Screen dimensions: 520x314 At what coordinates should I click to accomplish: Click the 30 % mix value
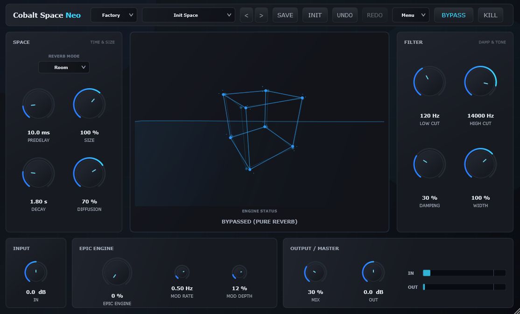[316, 292]
